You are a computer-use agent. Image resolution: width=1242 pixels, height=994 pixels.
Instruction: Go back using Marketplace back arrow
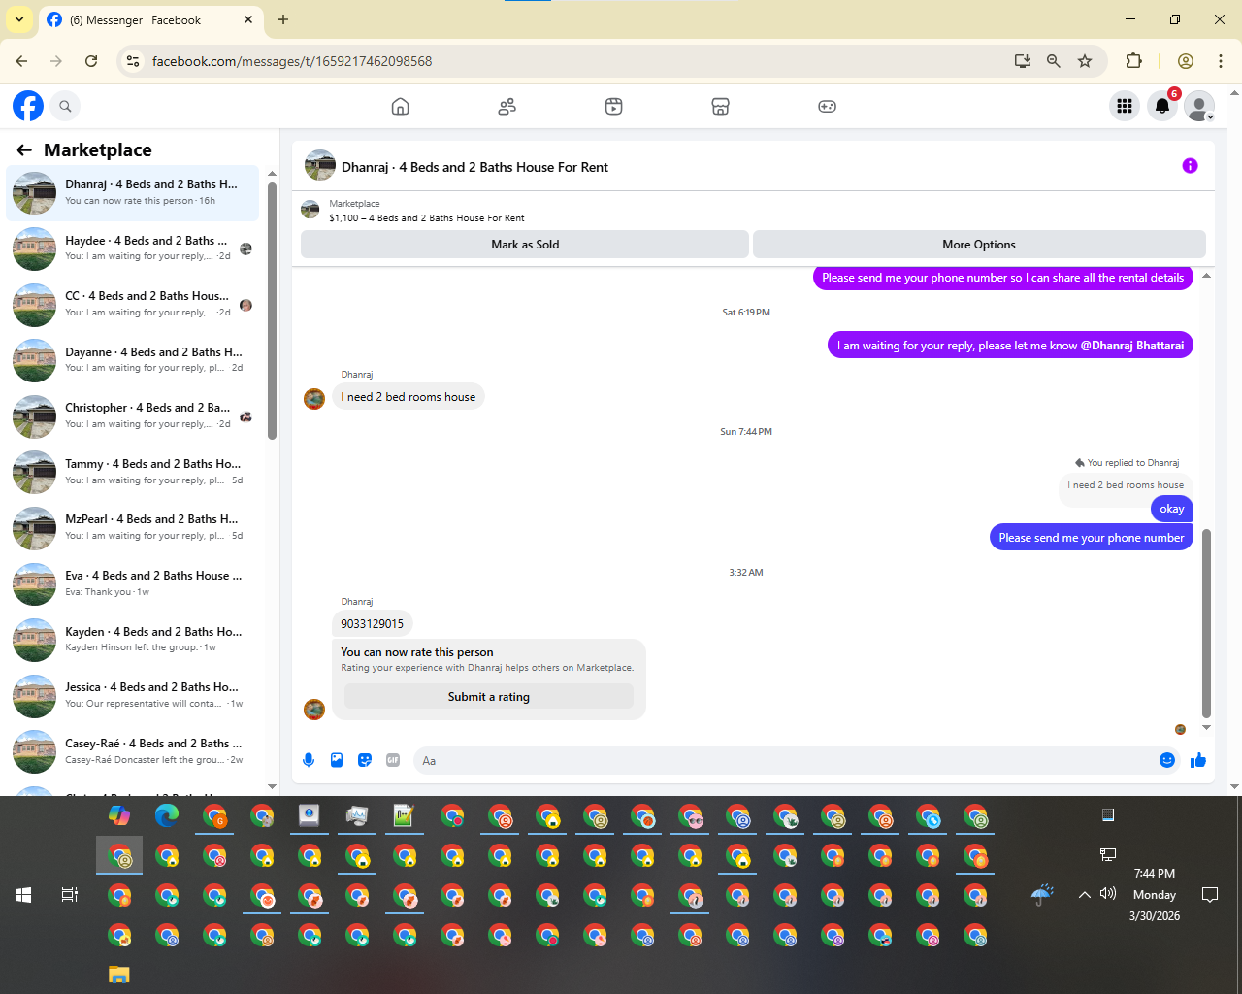[x=24, y=149]
